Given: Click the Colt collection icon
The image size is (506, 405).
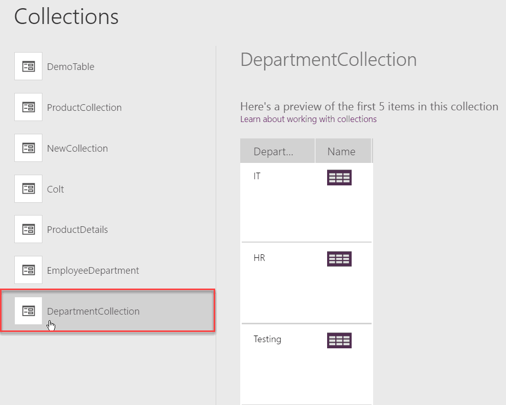Looking at the screenshot, I should coord(28,188).
